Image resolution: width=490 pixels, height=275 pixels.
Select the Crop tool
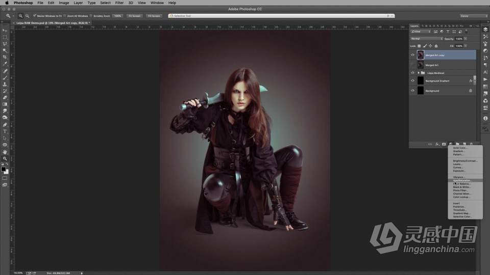[x=5, y=57]
